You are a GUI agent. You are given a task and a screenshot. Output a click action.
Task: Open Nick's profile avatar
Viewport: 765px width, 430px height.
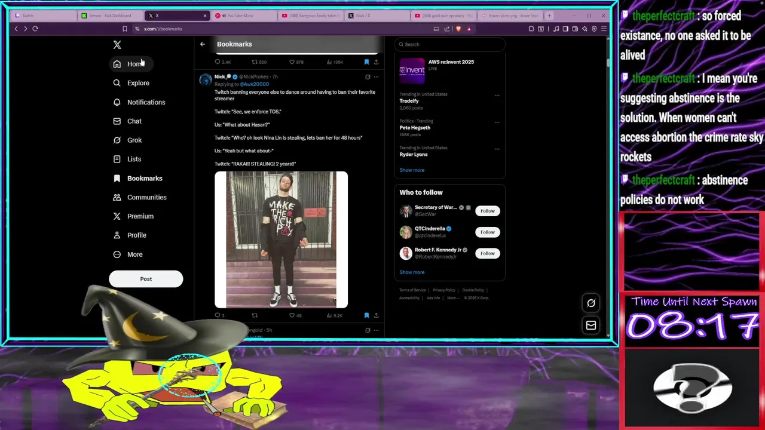pos(205,80)
